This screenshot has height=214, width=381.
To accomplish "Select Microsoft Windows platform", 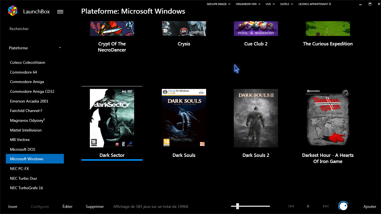I will [35, 159].
